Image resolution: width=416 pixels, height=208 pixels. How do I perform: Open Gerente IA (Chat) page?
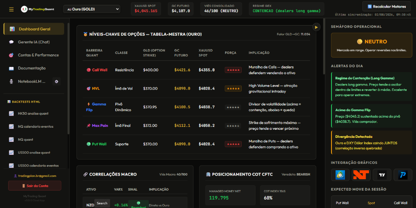tap(34, 42)
